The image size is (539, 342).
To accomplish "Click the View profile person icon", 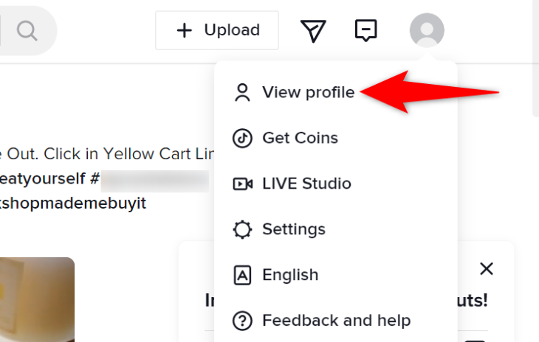I will [x=242, y=92].
